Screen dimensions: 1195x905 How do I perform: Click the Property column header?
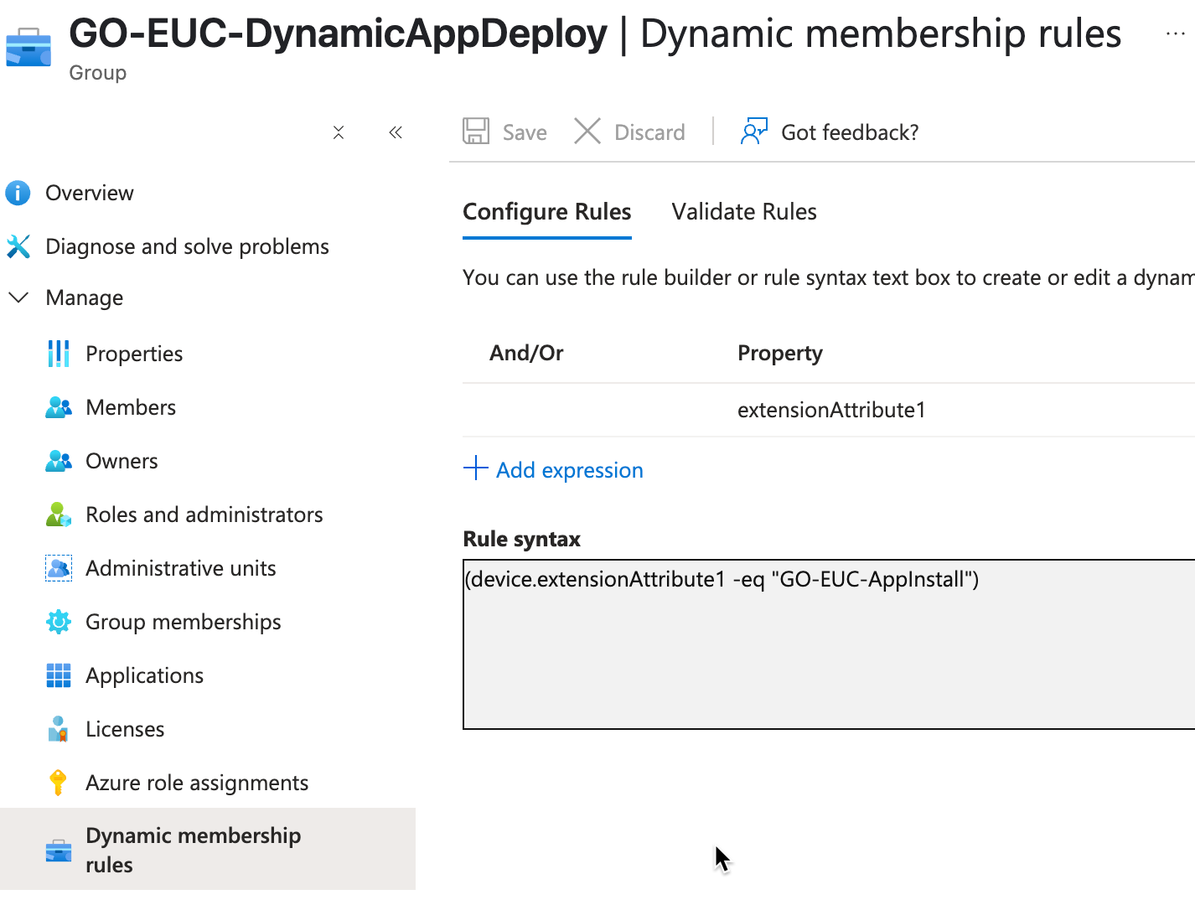tap(780, 353)
